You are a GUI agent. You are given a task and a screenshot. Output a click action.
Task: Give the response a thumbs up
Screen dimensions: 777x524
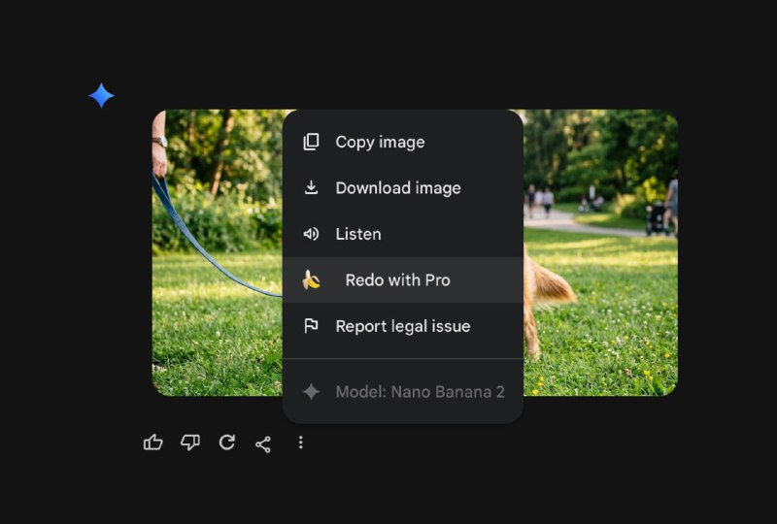tap(153, 442)
